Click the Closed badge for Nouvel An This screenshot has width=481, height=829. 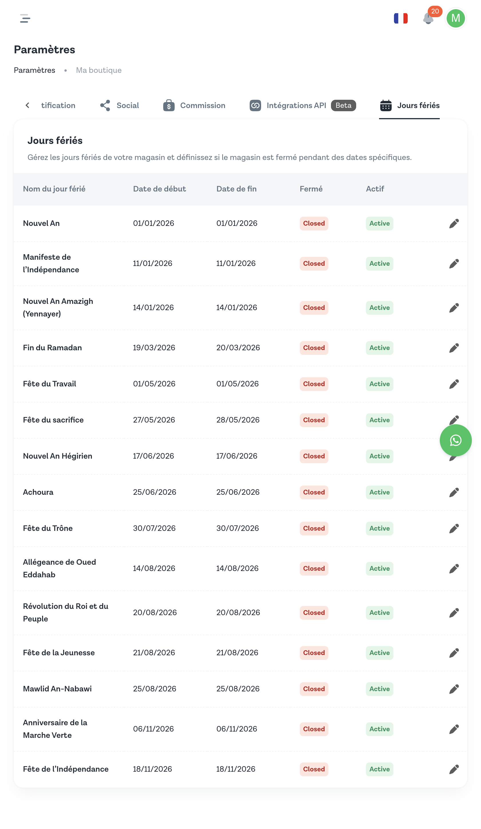[x=314, y=224]
